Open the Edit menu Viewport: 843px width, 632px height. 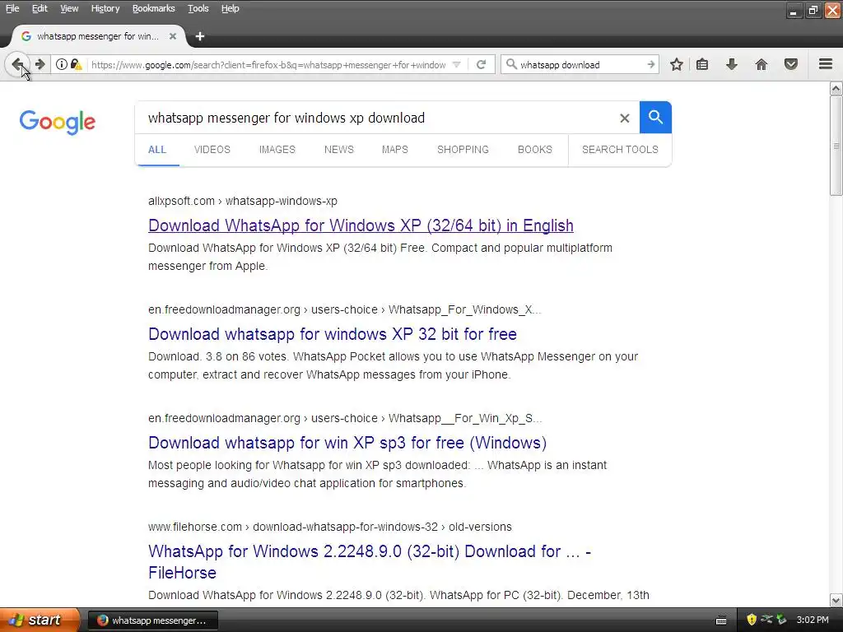click(40, 8)
